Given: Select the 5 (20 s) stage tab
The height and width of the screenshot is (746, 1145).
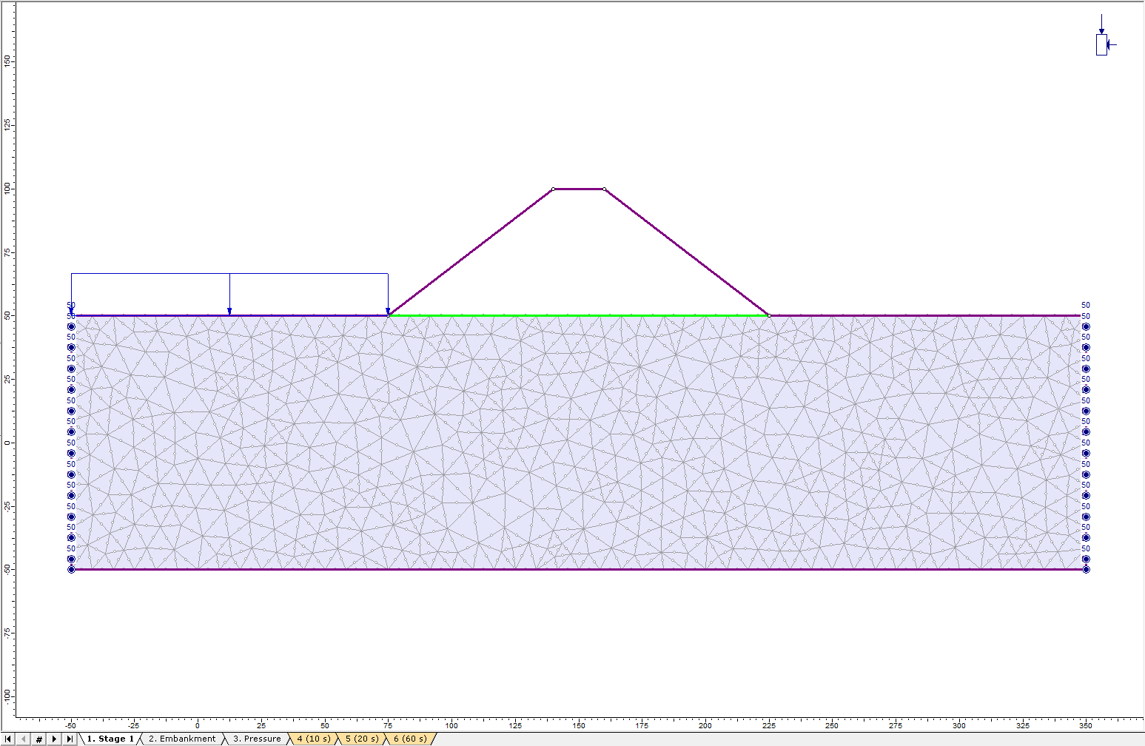Looking at the screenshot, I should pyautogui.click(x=361, y=739).
